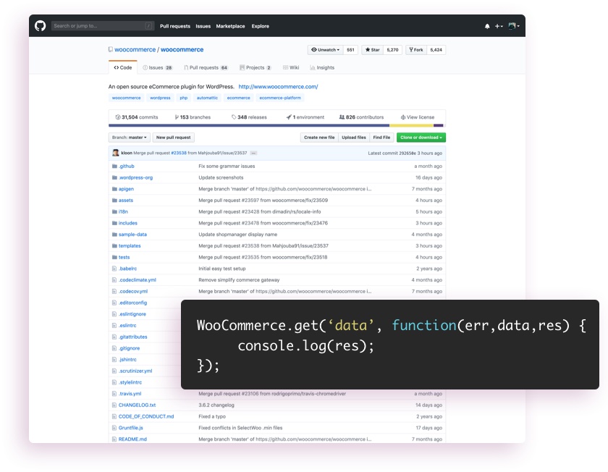The width and height of the screenshot is (608, 472).
Task: Open the Marketplace menu item
Action: pyautogui.click(x=229, y=26)
